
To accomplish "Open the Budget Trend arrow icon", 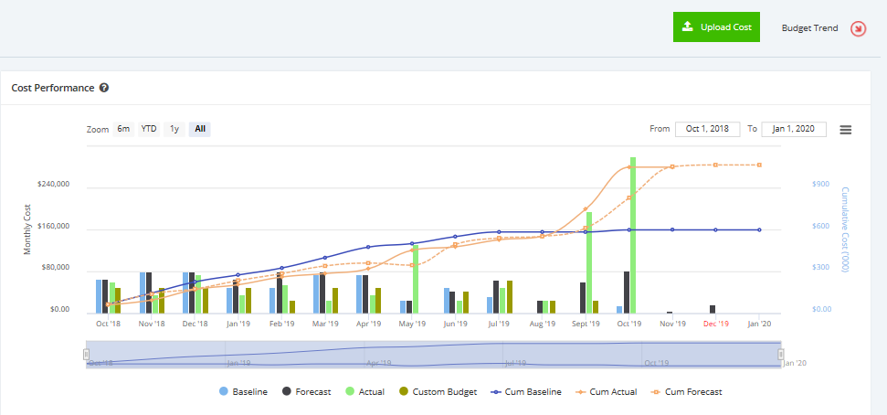I will tap(858, 28).
